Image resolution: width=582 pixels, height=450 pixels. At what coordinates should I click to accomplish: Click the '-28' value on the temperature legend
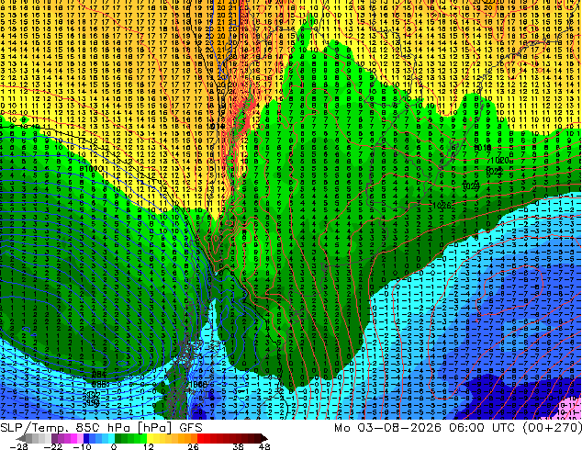tap(18, 446)
